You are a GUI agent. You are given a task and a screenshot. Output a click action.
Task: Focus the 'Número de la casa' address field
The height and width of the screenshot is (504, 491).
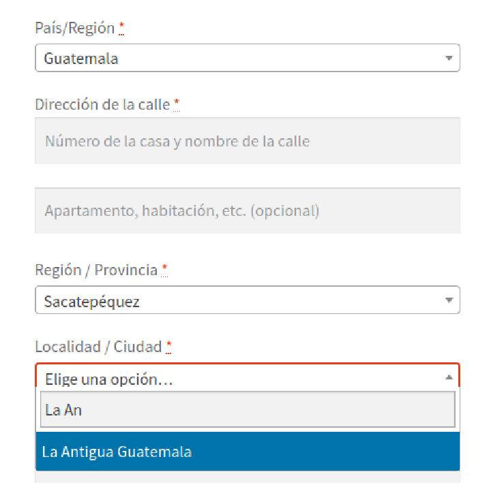pyautogui.click(x=248, y=141)
